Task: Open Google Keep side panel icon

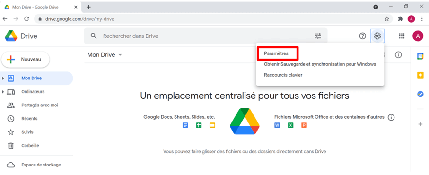Action: point(420,75)
